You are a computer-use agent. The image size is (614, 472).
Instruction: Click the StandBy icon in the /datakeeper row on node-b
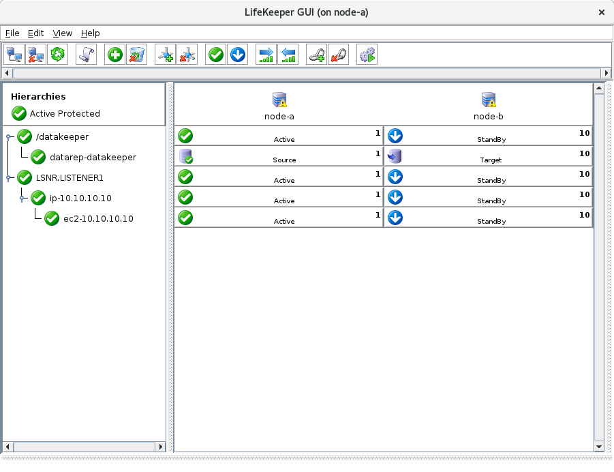pos(395,136)
